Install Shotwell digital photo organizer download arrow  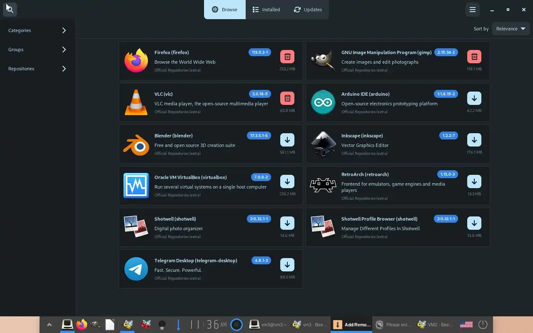click(x=287, y=223)
